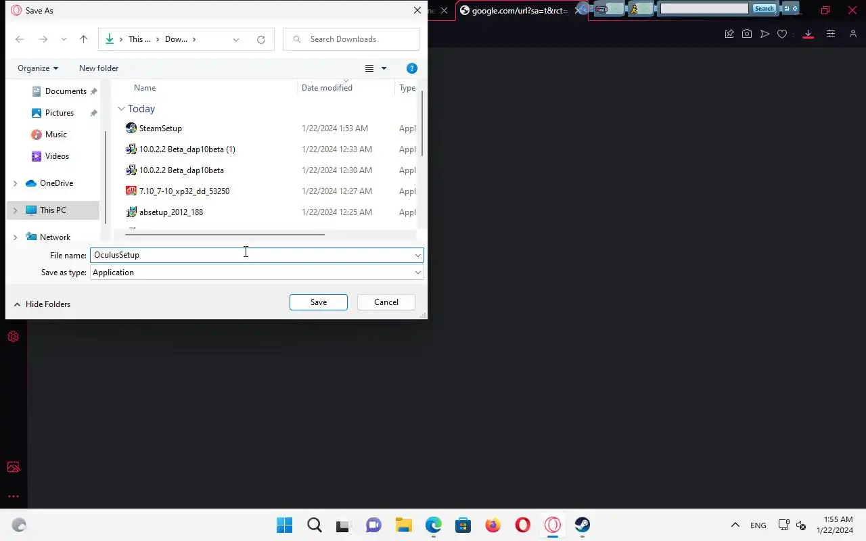The width and height of the screenshot is (866, 541).
Task: Open the Organize menu
Action: tap(38, 68)
